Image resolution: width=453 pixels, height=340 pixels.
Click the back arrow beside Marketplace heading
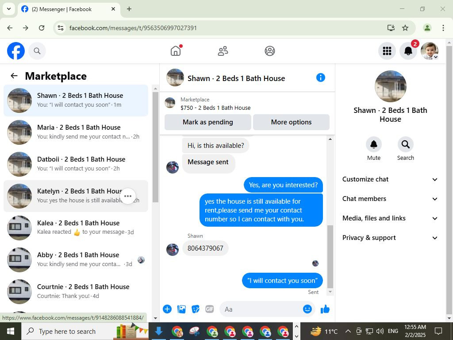14,76
